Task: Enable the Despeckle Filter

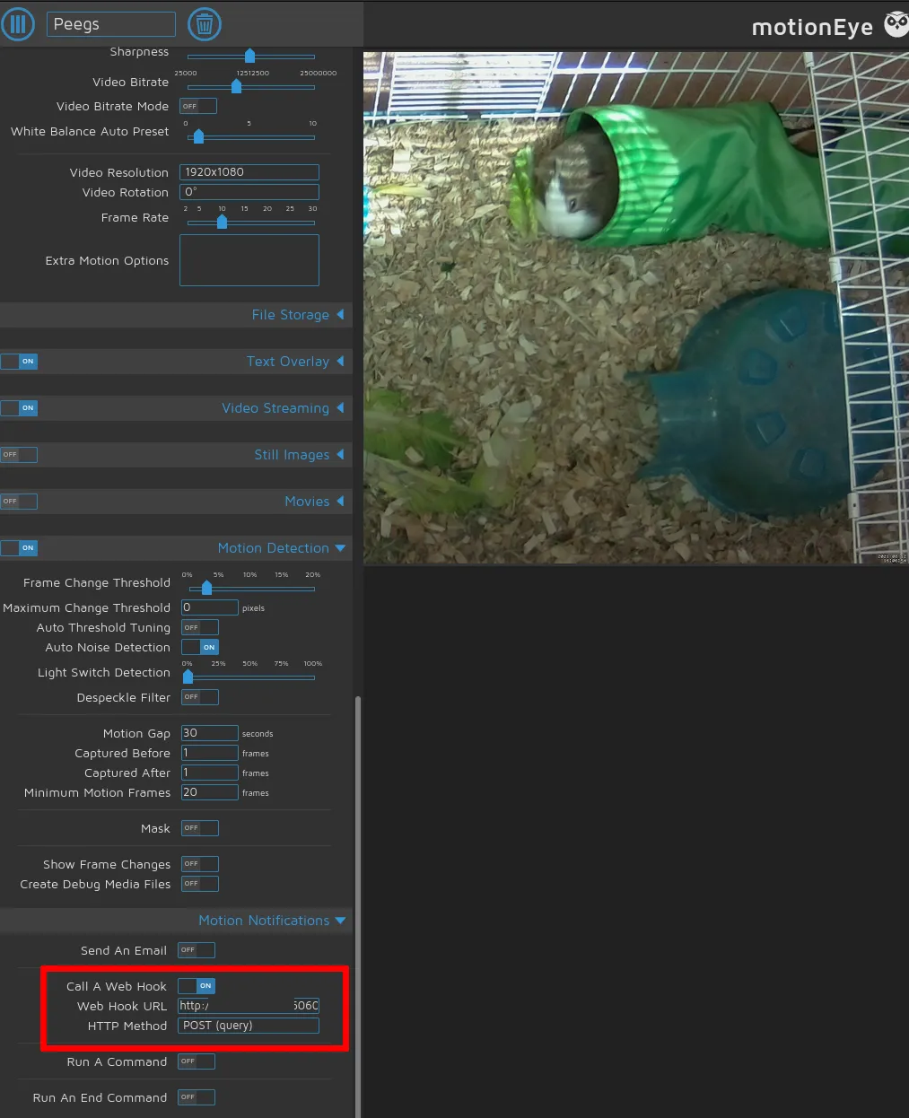Action: 199,696
